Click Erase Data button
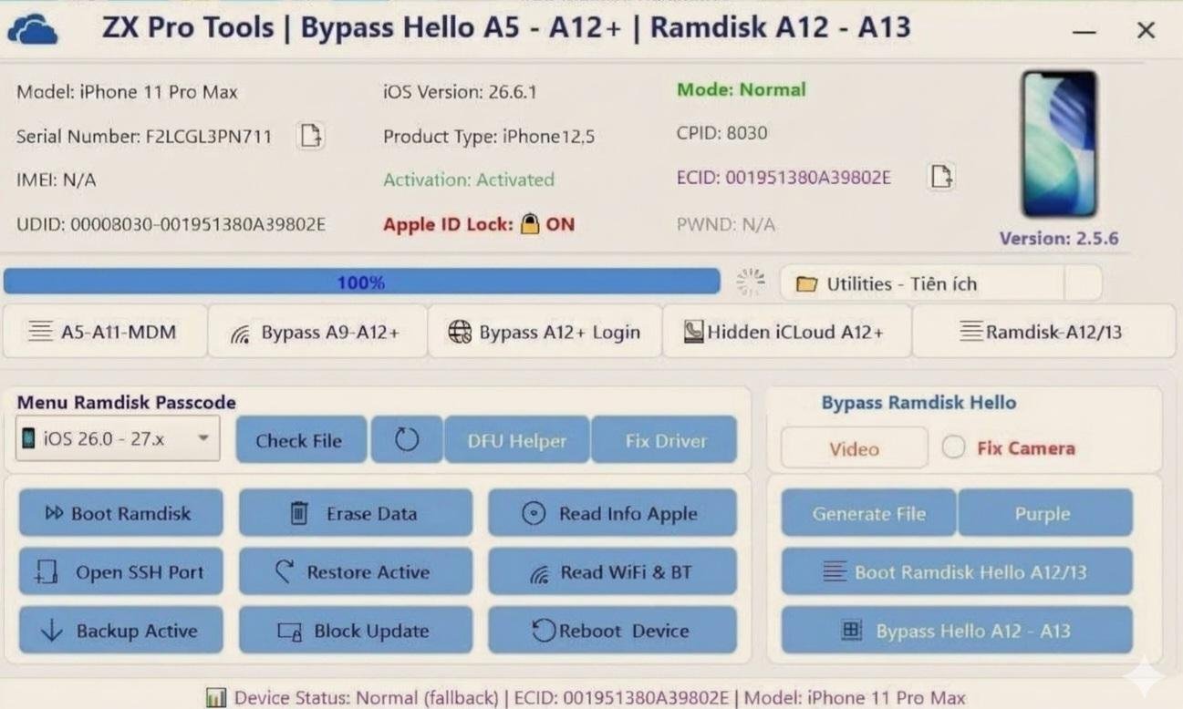Image resolution: width=1183 pixels, height=709 pixels. click(x=356, y=513)
